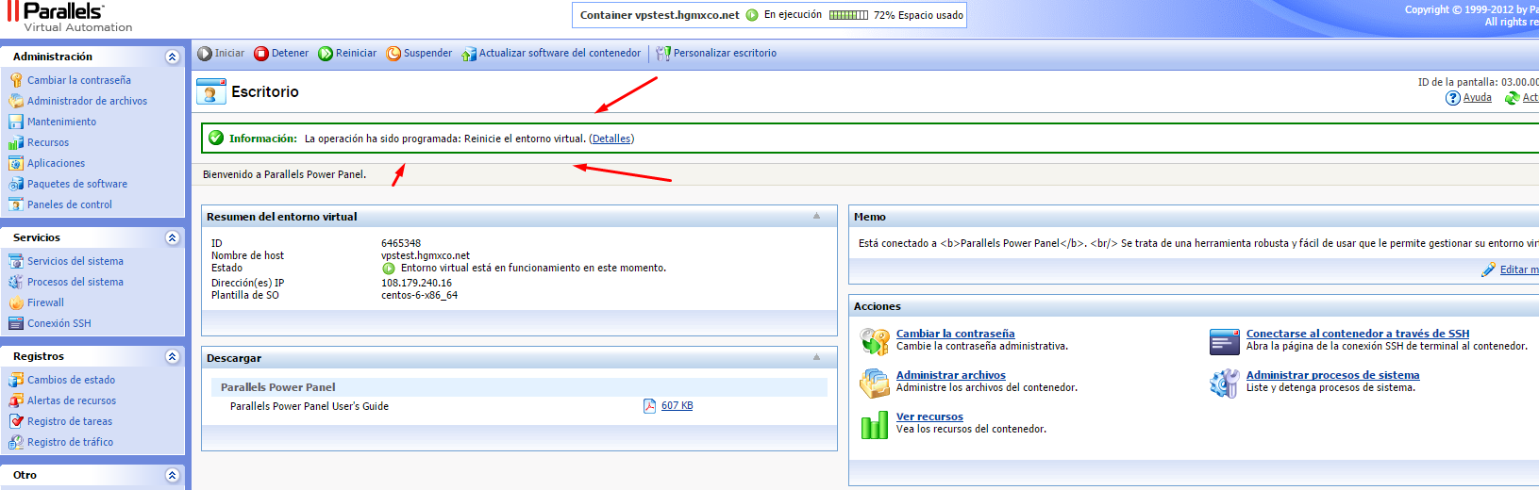
Task: Click the En ejecución status icon
Action: (752, 15)
